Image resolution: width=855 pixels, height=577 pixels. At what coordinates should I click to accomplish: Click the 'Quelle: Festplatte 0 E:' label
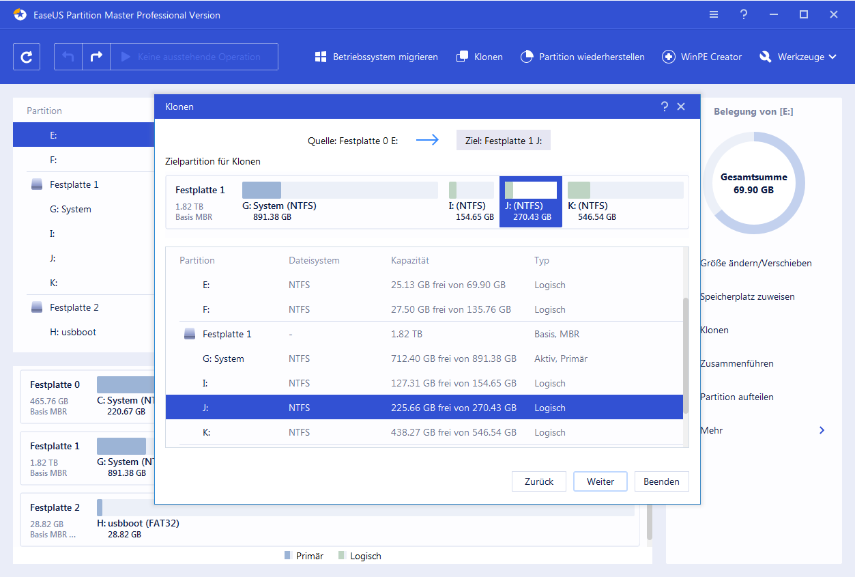(x=353, y=141)
